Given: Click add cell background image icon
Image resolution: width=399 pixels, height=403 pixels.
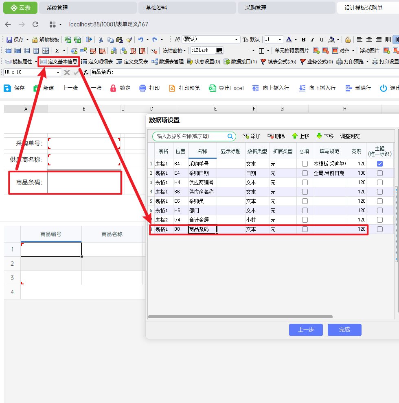Looking at the screenshot, I should (316, 51).
